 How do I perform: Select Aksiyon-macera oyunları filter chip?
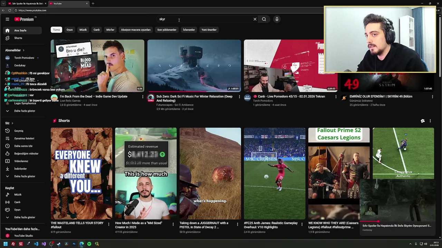[x=136, y=30]
